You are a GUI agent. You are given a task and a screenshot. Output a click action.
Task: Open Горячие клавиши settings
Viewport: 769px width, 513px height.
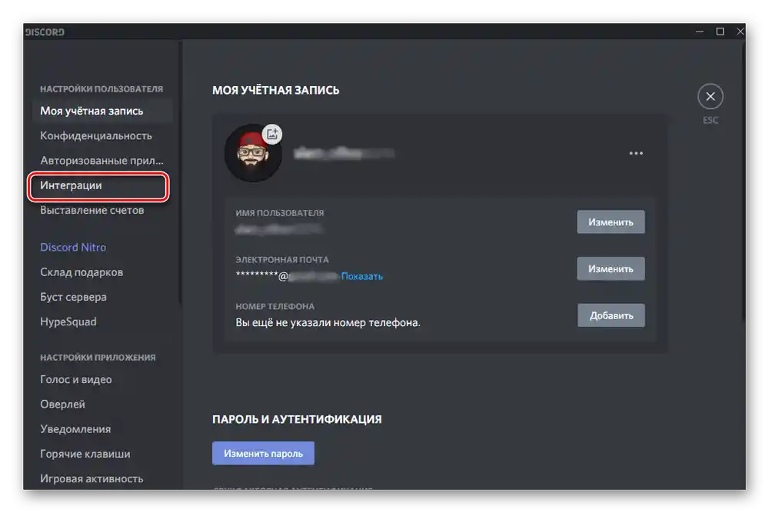pos(102,454)
